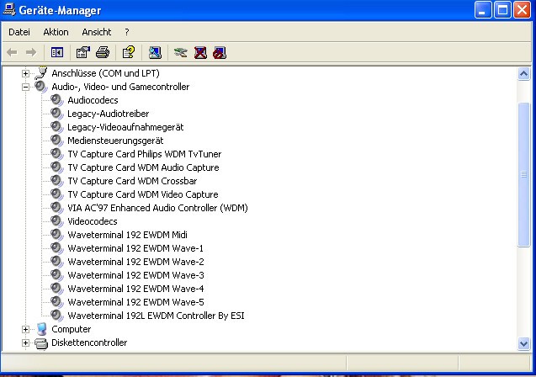The height and width of the screenshot is (377, 536).
Task: Click the Print toolbar icon
Action: pyautogui.click(x=103, y=52)
